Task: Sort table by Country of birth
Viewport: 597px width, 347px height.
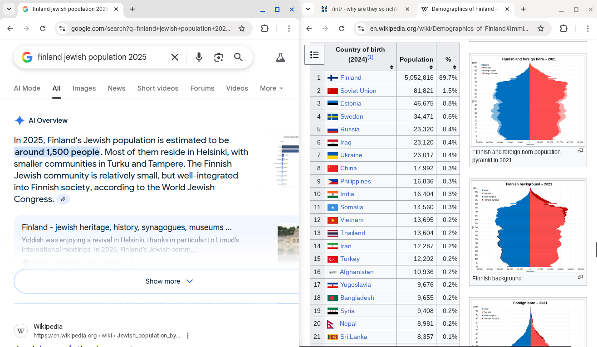Action: (x=391, y=67)
